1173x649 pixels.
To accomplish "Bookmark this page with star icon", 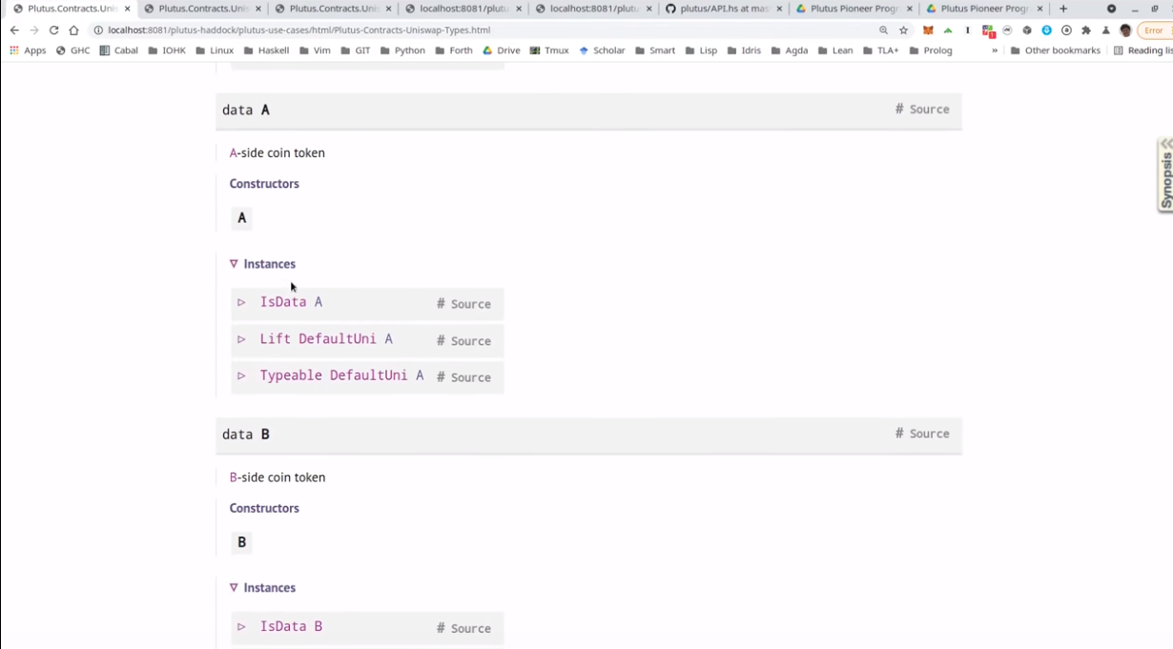I will click(903, 30).
